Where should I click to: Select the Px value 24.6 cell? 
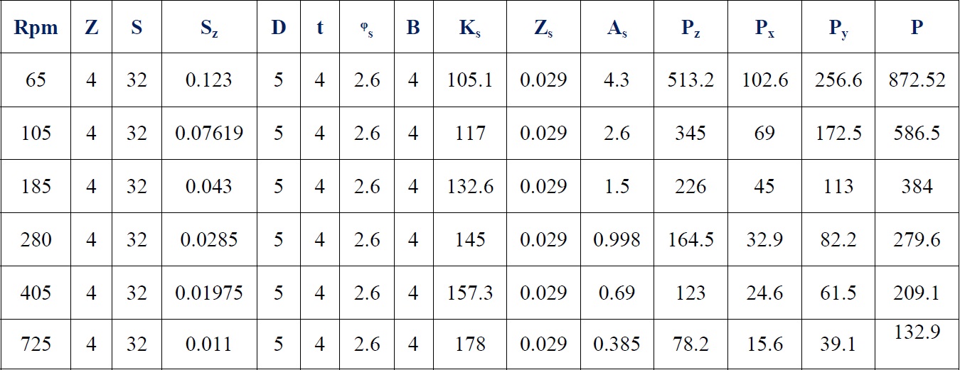pyautogui.click(x=764, y=292)
